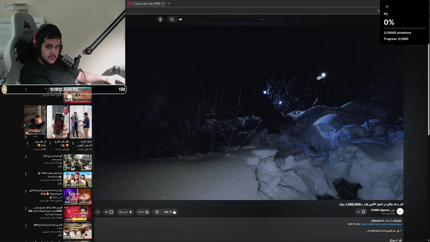
Task: Open the notification bell subscription dropdown
Action: tap(361, 212)
